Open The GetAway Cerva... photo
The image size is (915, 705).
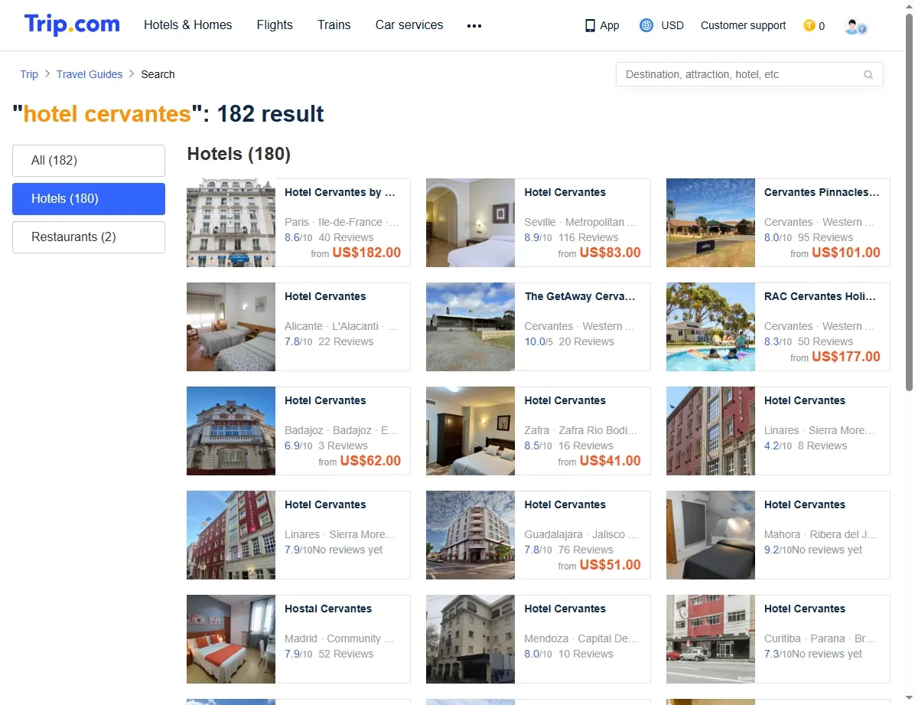click(x=471, y=327)
